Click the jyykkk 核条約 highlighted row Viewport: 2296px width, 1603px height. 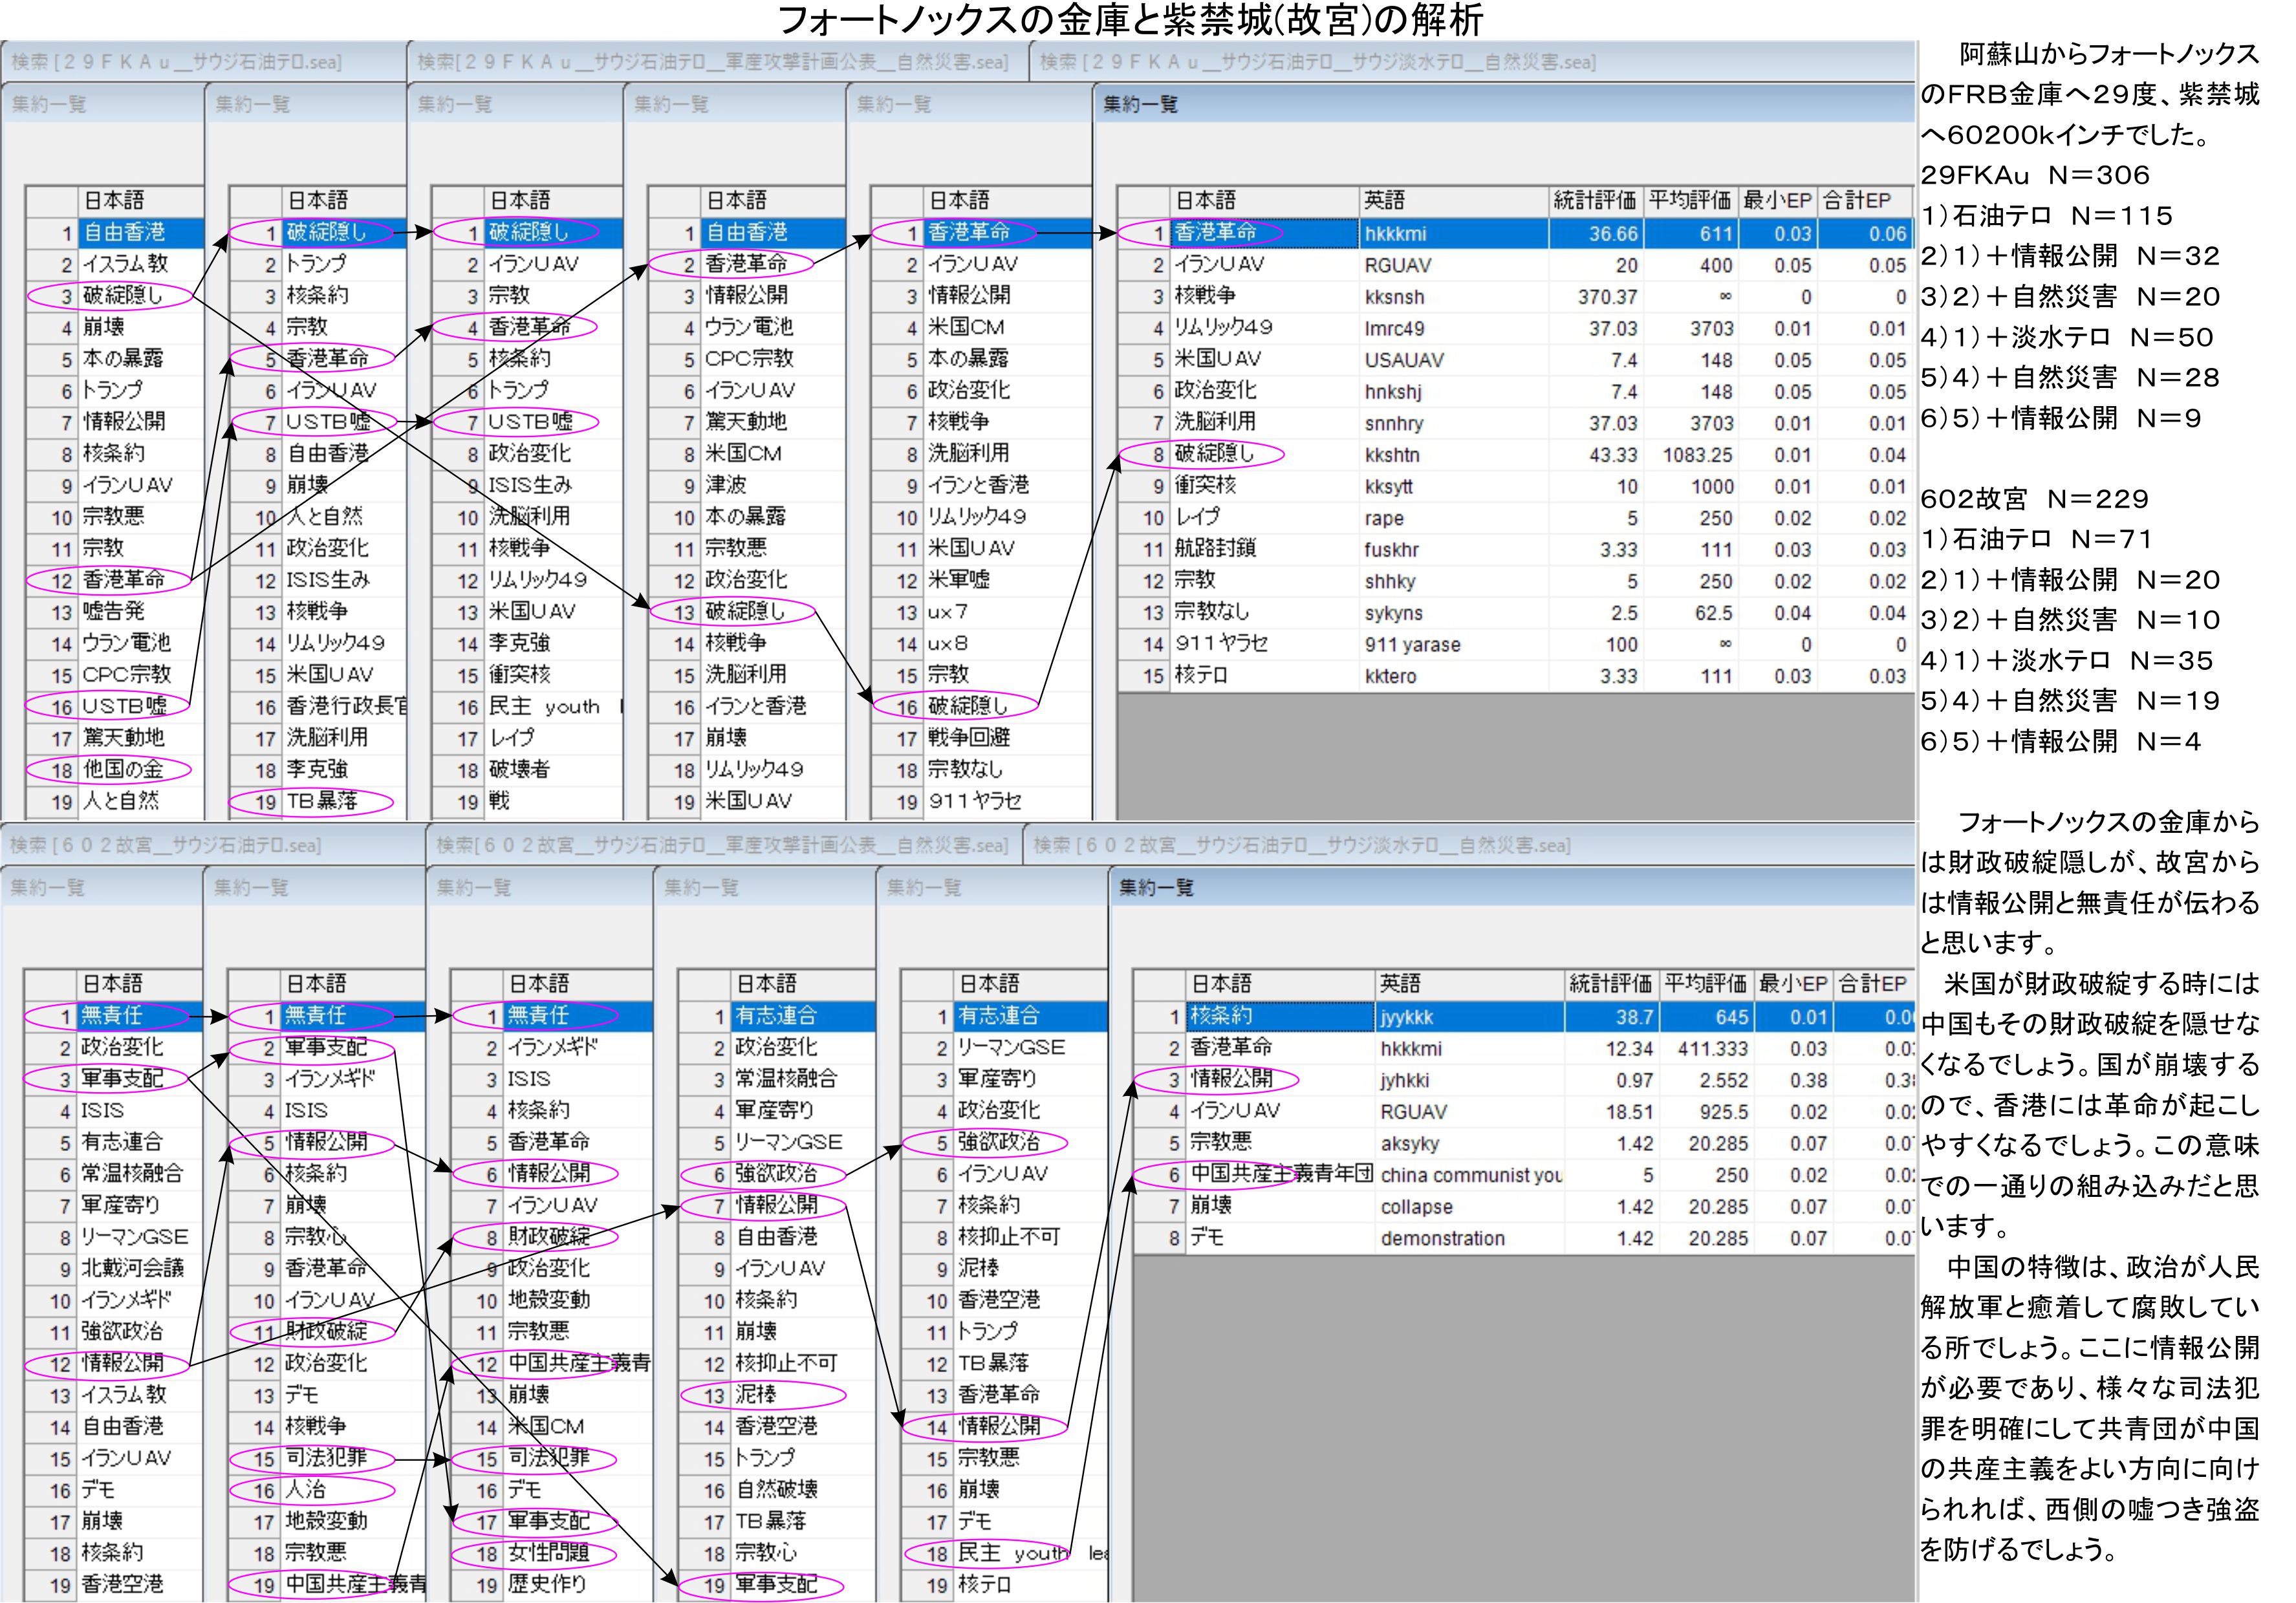[x=1407, y=1016]
